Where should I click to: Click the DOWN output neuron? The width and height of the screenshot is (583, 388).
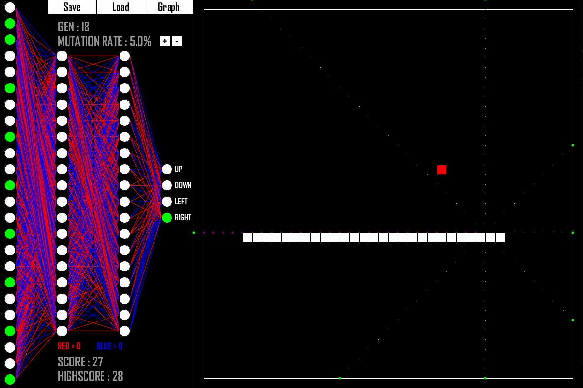tap(168, 185)
